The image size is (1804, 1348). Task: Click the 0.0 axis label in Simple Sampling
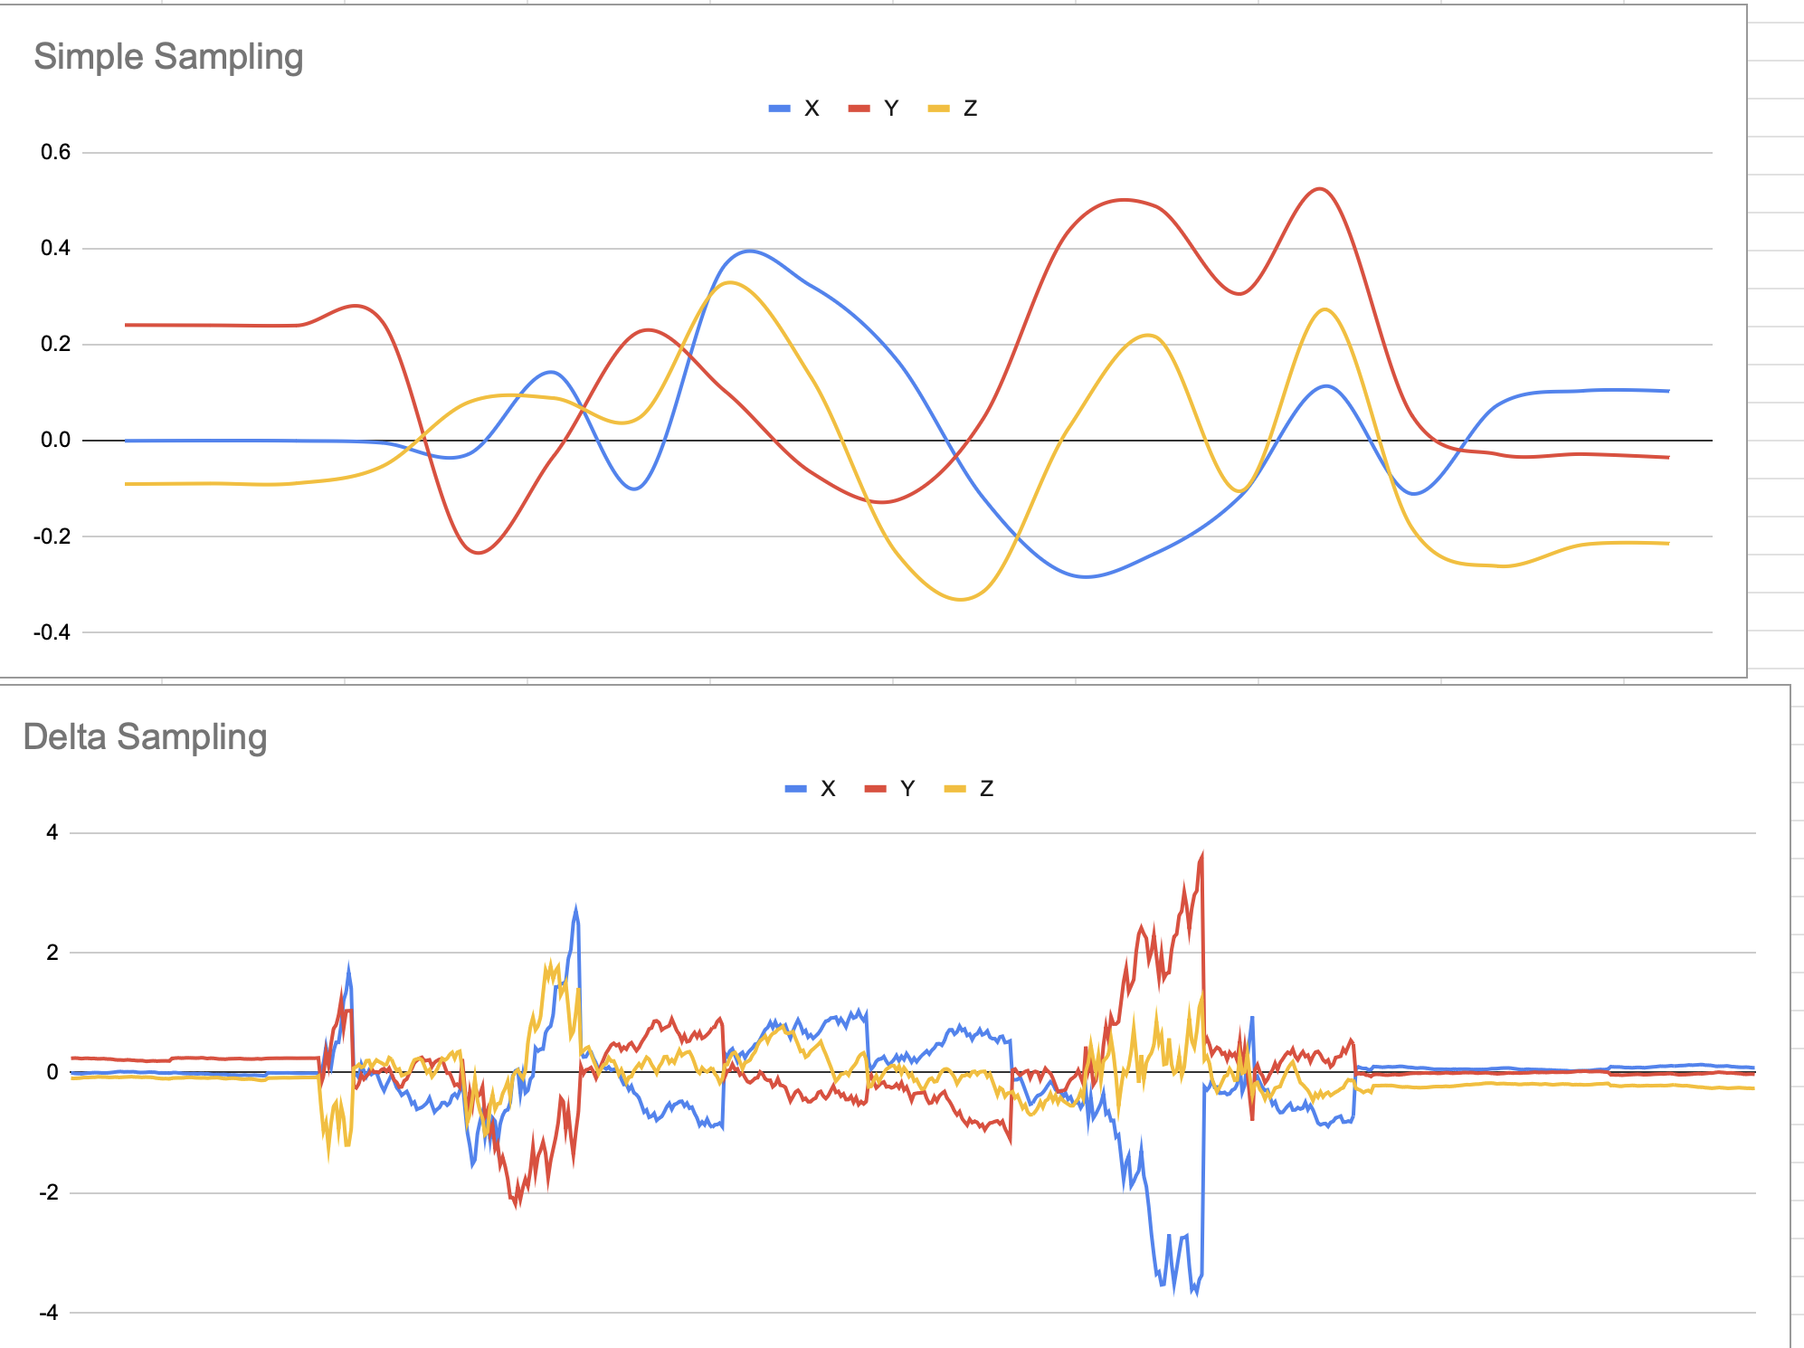tap(55, 441)
